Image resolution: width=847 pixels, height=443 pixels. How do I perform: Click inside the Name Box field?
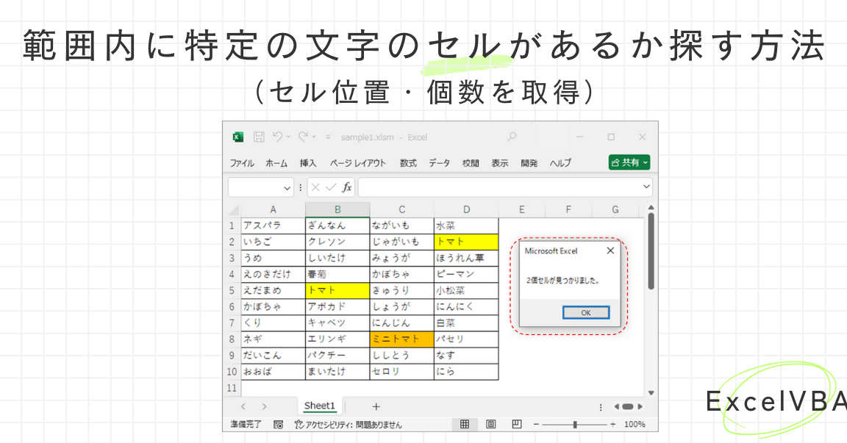[x=255, y=187]
